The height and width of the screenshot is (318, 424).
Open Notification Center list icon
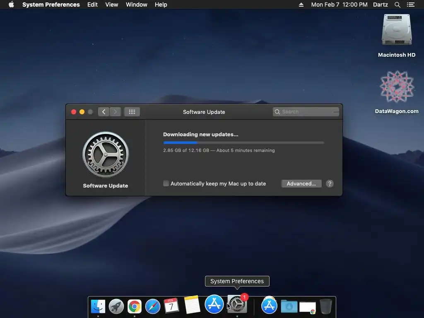pos(410,5)
